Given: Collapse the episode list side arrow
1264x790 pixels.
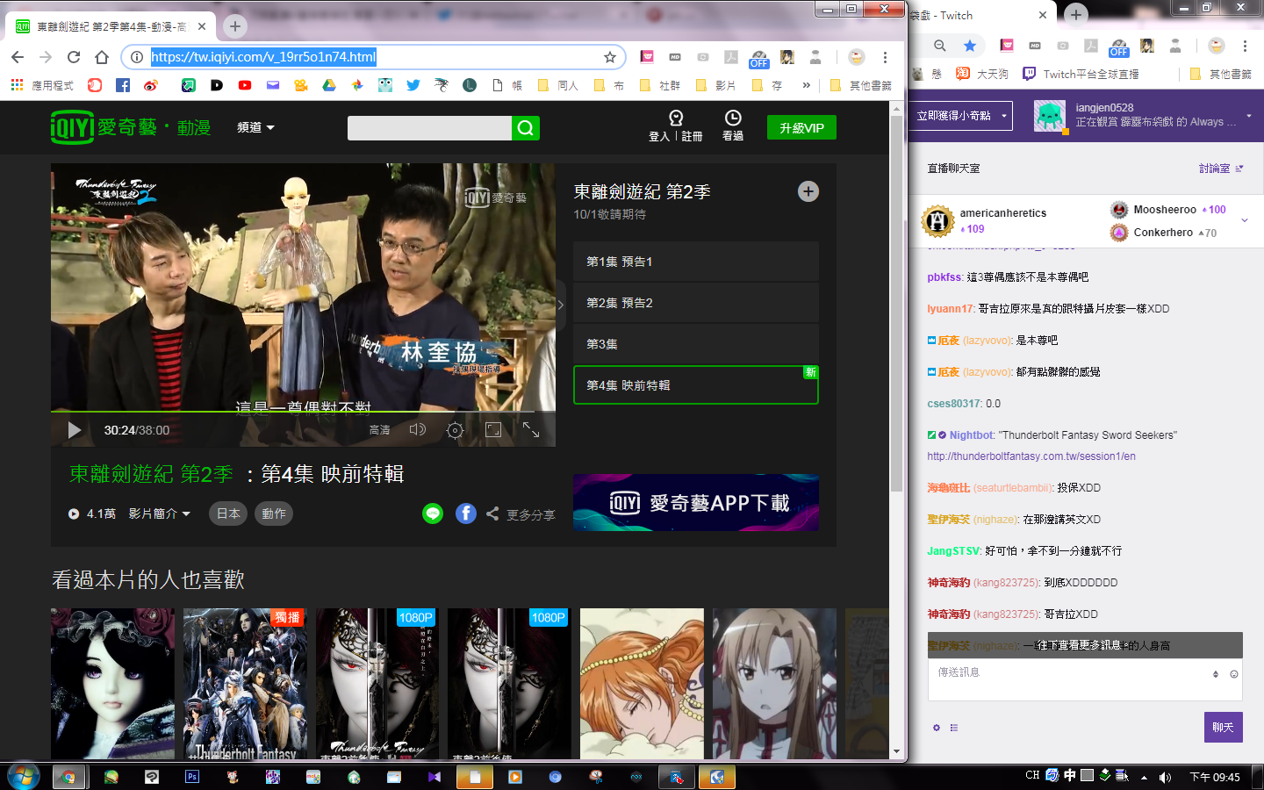Looking at the screenshot, I should 560,305.
